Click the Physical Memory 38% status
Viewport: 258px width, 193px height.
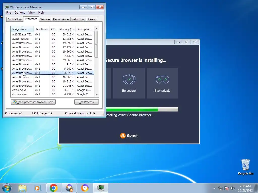tap(80, 113)
